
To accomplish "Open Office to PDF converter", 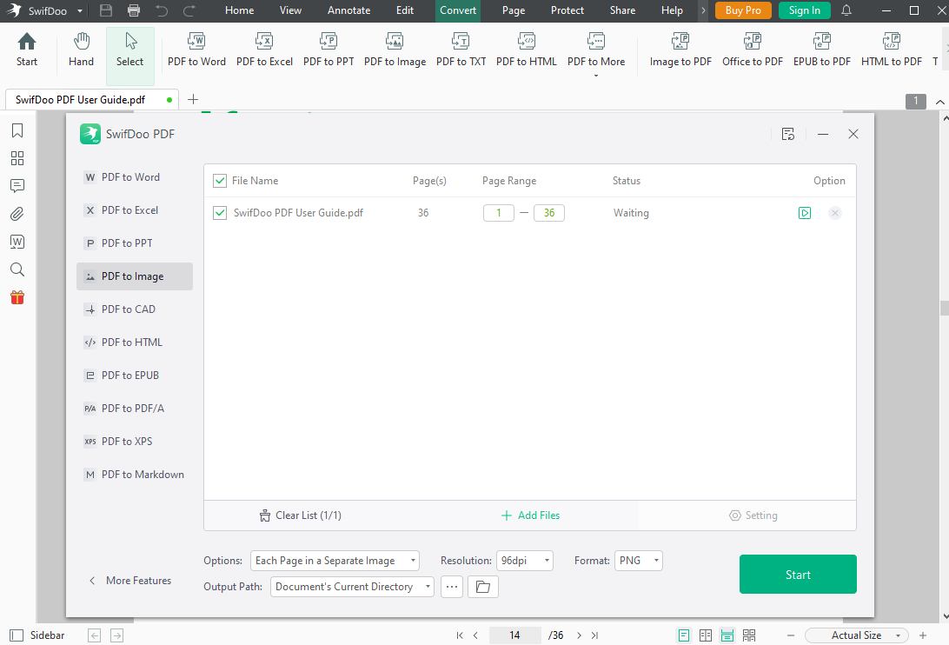I will point(753,50).
